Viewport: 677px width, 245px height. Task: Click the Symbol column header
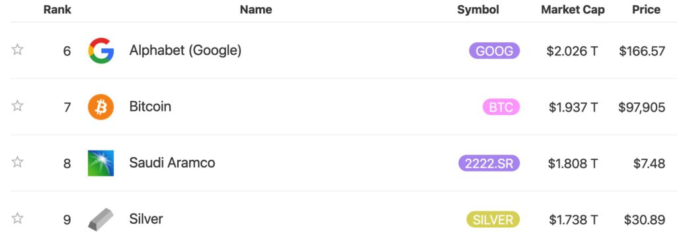(478, 9)
